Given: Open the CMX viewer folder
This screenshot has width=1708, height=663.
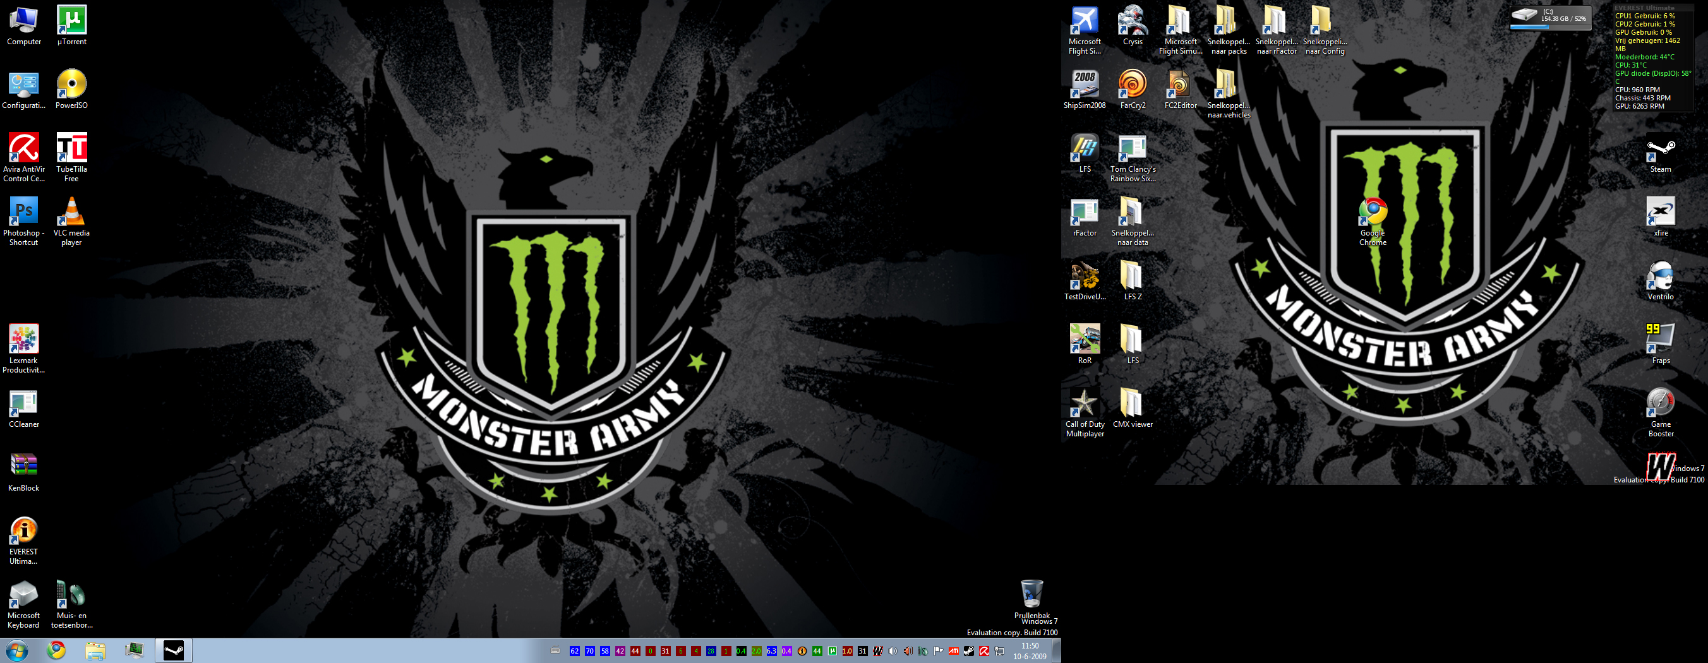Looking at the screenshot, I should tap(1133, 409).
